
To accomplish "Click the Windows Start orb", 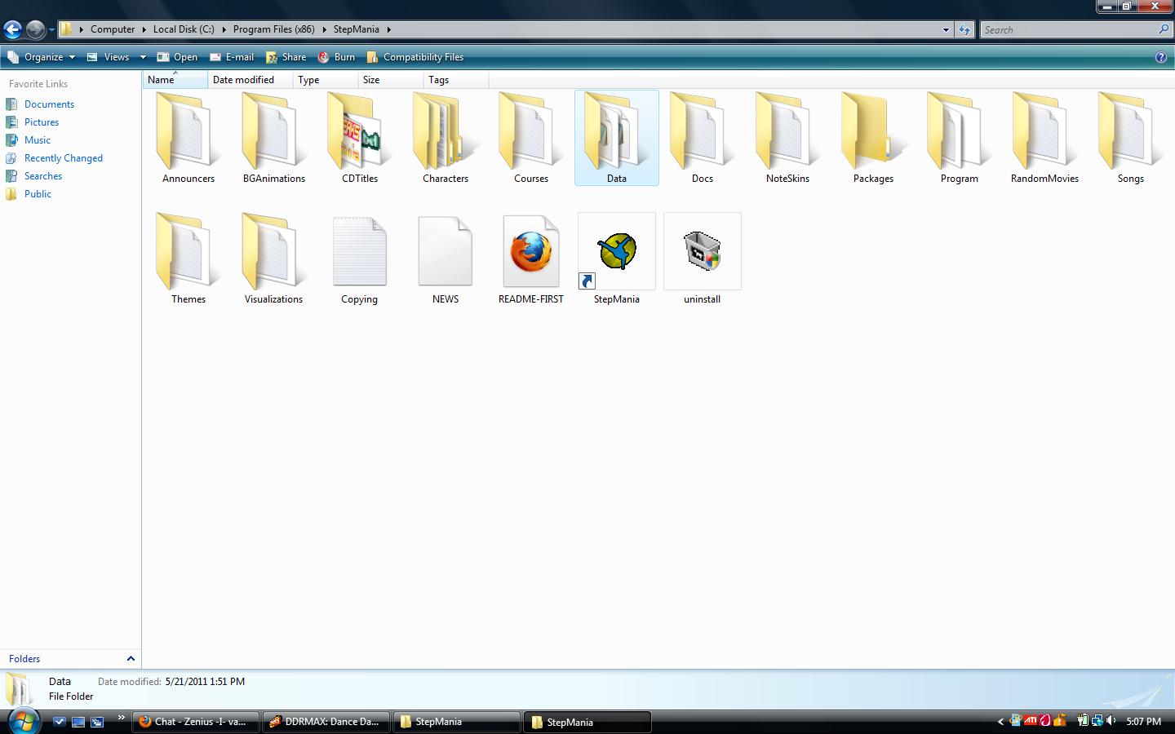I will pyautogui.click(x=23, y=721).
